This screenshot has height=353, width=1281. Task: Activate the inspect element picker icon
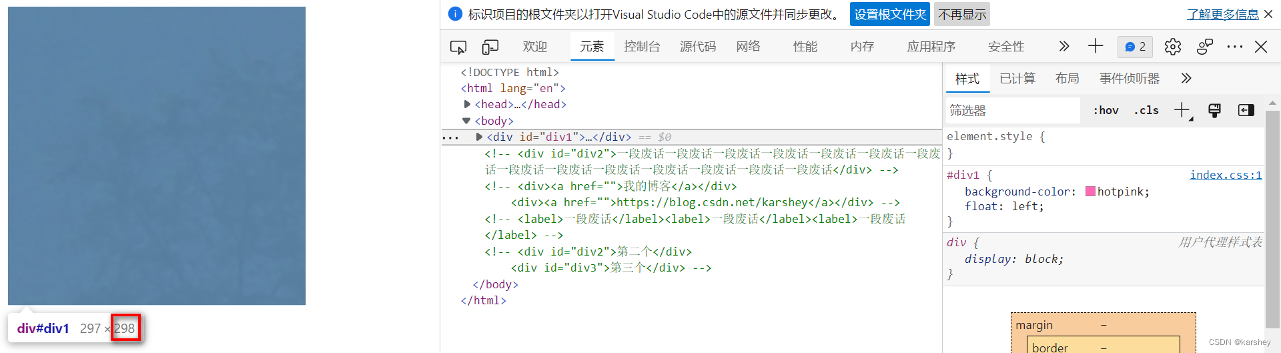(458, 47)
